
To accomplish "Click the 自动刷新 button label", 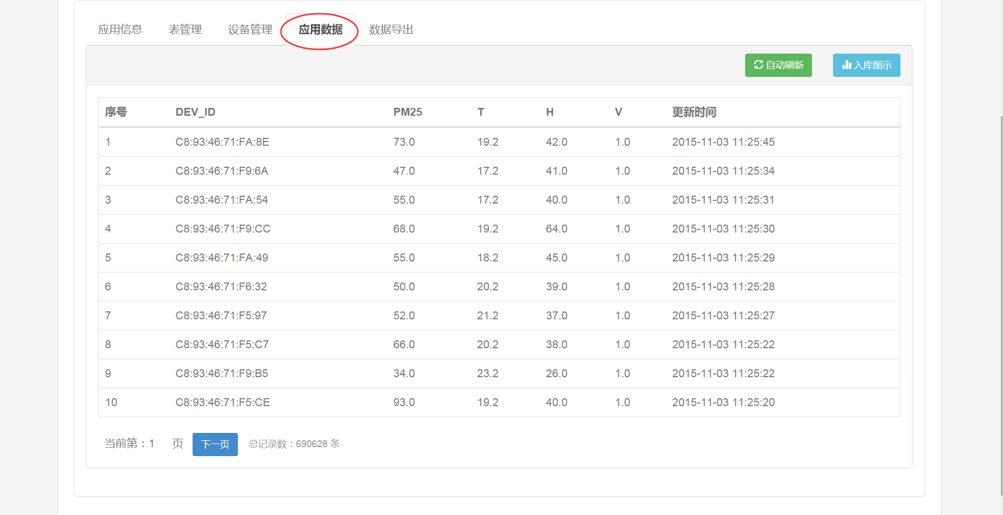I will tap(785, 65).
